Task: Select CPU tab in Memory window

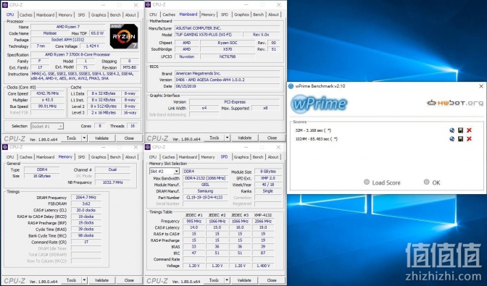Action: click(10, 157)
